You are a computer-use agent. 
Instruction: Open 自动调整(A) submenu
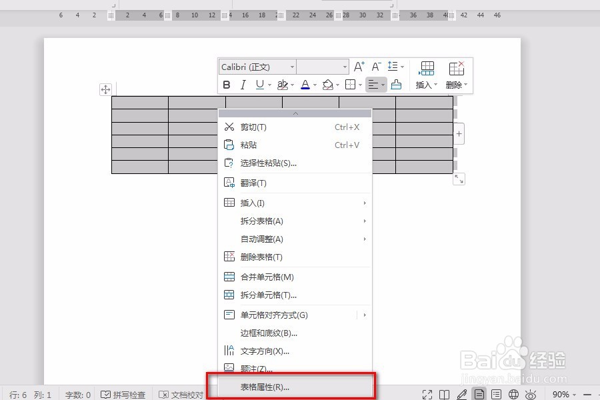pos(295,239)
